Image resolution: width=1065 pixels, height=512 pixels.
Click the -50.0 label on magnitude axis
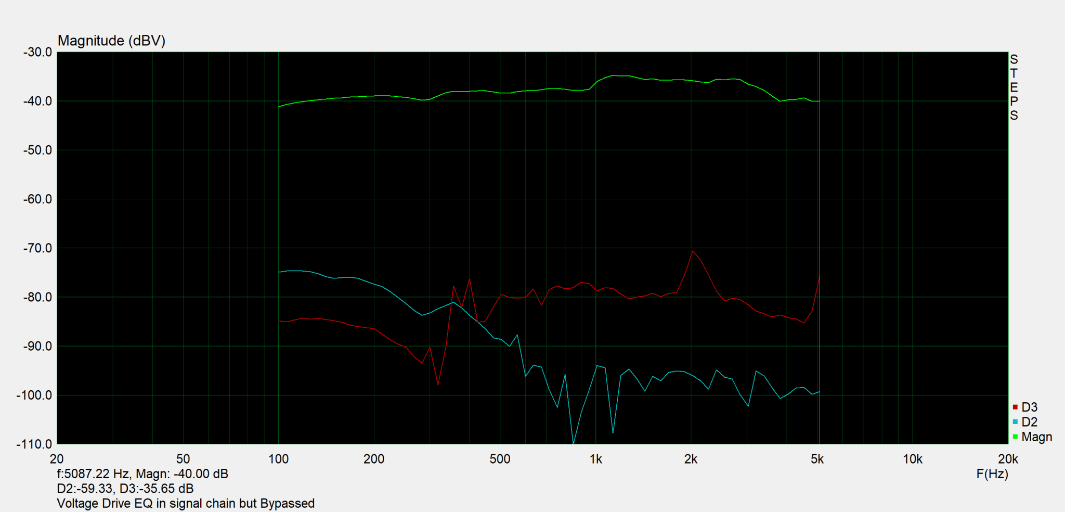coord(37,150)
